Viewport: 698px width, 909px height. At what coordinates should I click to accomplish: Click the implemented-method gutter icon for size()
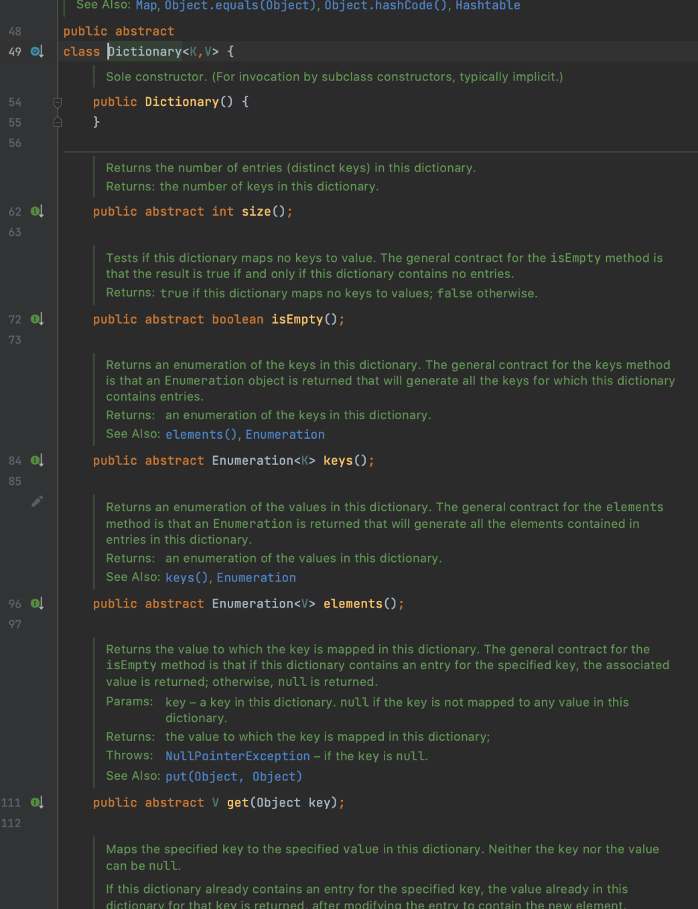pyautogui.click(x=37, y=212)
